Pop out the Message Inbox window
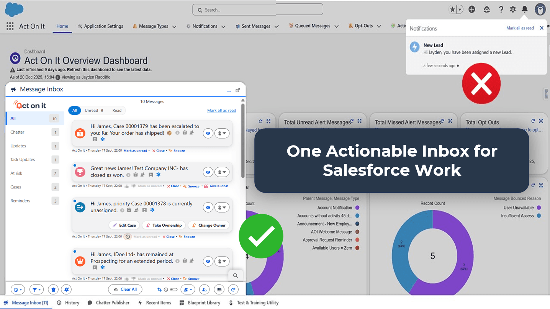This screenshot has height=309, width=550. click(x=238, y=90)
